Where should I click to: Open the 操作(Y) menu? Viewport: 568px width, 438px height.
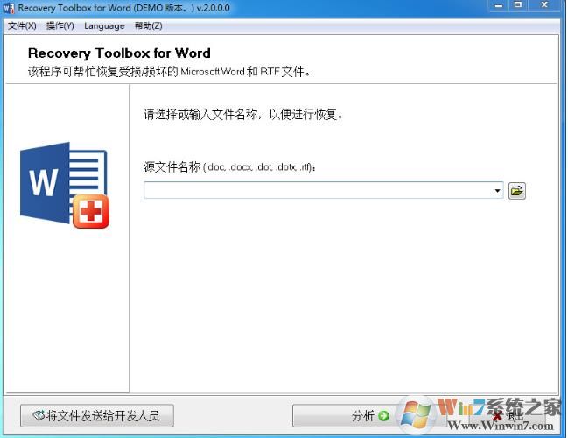click(x=60, y=25)
